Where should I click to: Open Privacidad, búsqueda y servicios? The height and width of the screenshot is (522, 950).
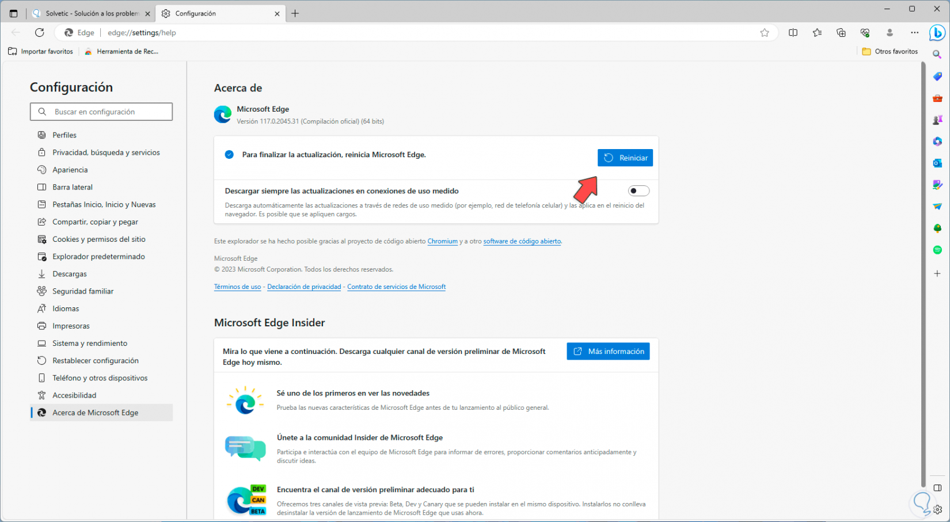(101, 153)
